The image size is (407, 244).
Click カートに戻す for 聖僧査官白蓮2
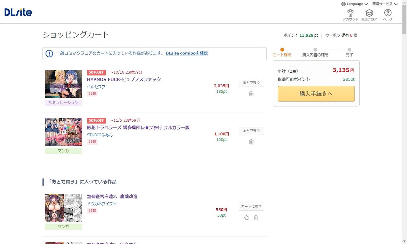251,207
